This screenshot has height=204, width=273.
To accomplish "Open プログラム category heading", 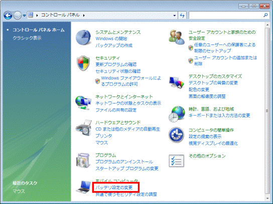I will pyautogui.click(x=106, y=155).
